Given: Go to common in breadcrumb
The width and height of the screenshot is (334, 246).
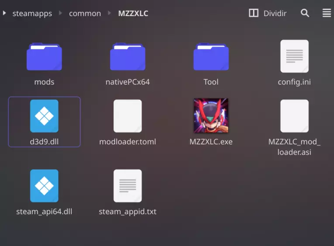Looking at the screenshot, I should click(85, 14).
